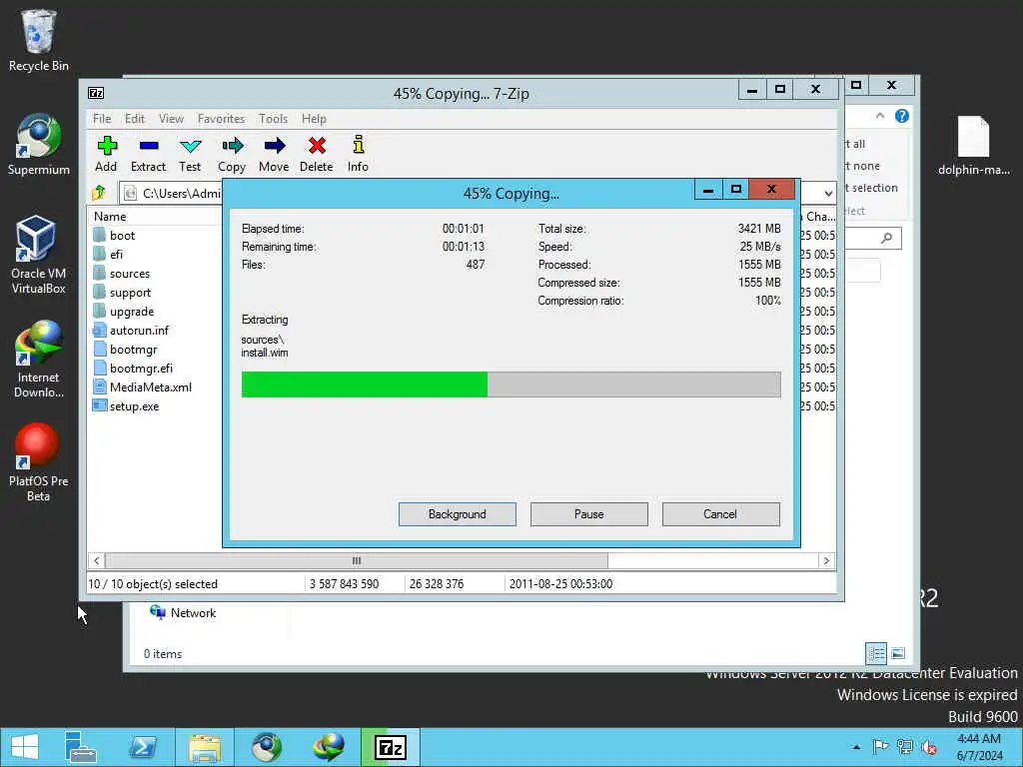Click the Explorer search magnifier icon
1023x767 pixels.
tap(887, 238)
